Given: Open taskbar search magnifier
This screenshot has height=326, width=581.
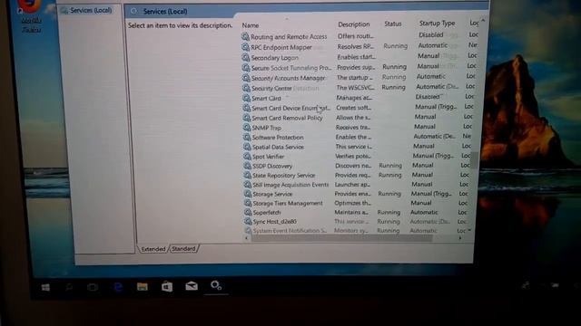Looking at the screenshot, I should pyautogui.click(x=69, y=286).
